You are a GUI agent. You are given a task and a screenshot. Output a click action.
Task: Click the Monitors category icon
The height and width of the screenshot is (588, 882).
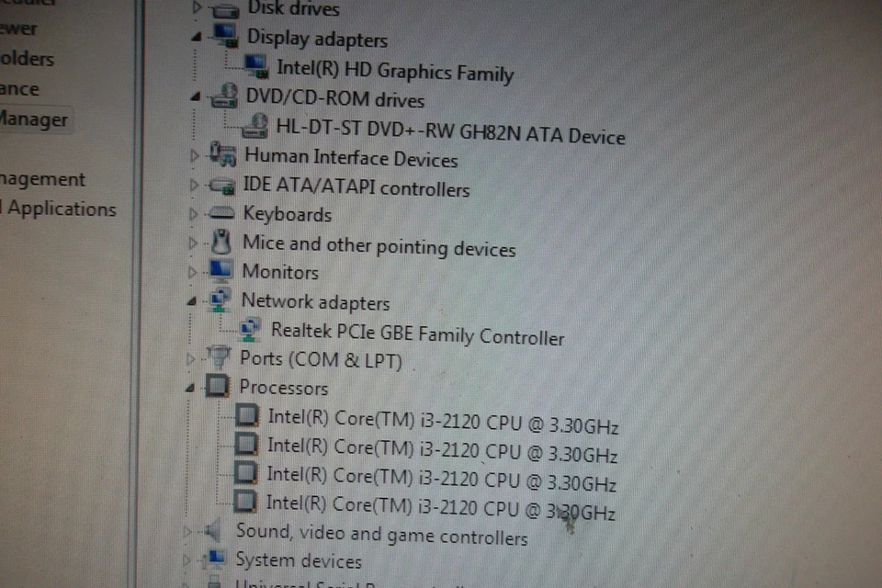(219, 270)
